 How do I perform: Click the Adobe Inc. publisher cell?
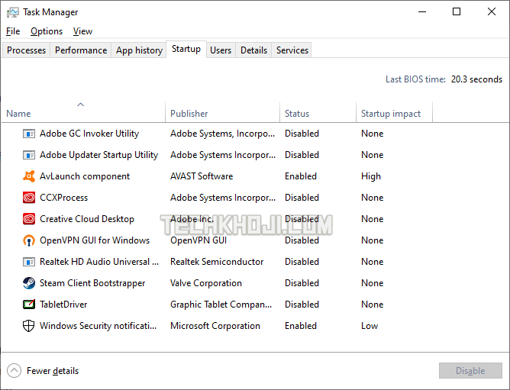pyautogui.click(x=192, y=219)
